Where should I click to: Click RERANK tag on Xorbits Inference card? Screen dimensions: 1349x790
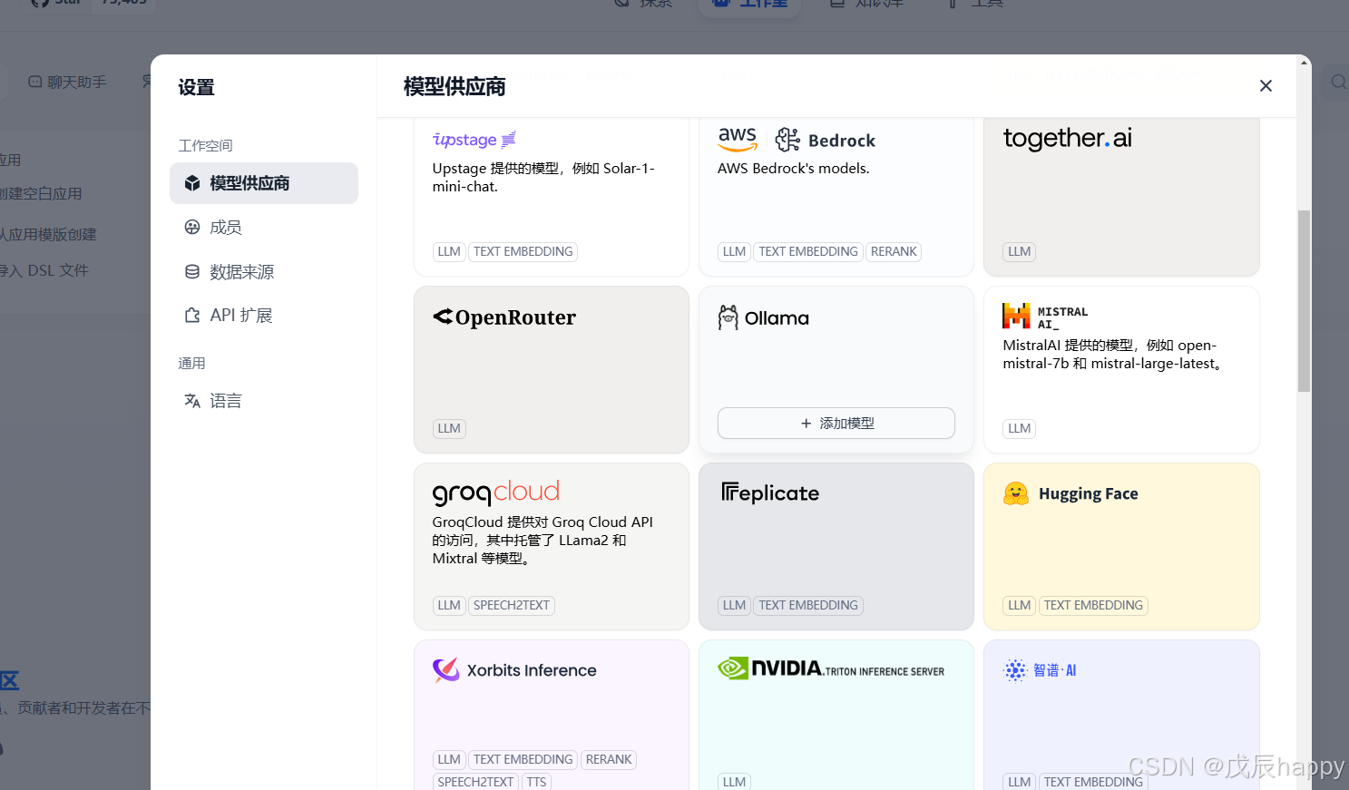(609, 760)
